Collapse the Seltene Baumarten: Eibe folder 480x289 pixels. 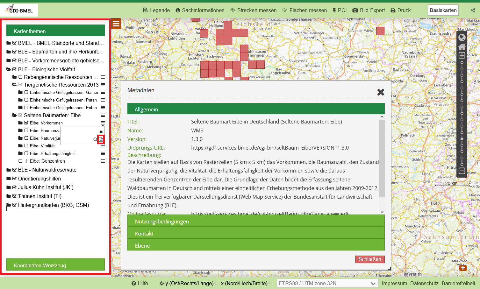14,115
